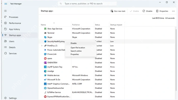Click the Task Manager title bar icon
This screenshot has height=100, width=178.
6,4
